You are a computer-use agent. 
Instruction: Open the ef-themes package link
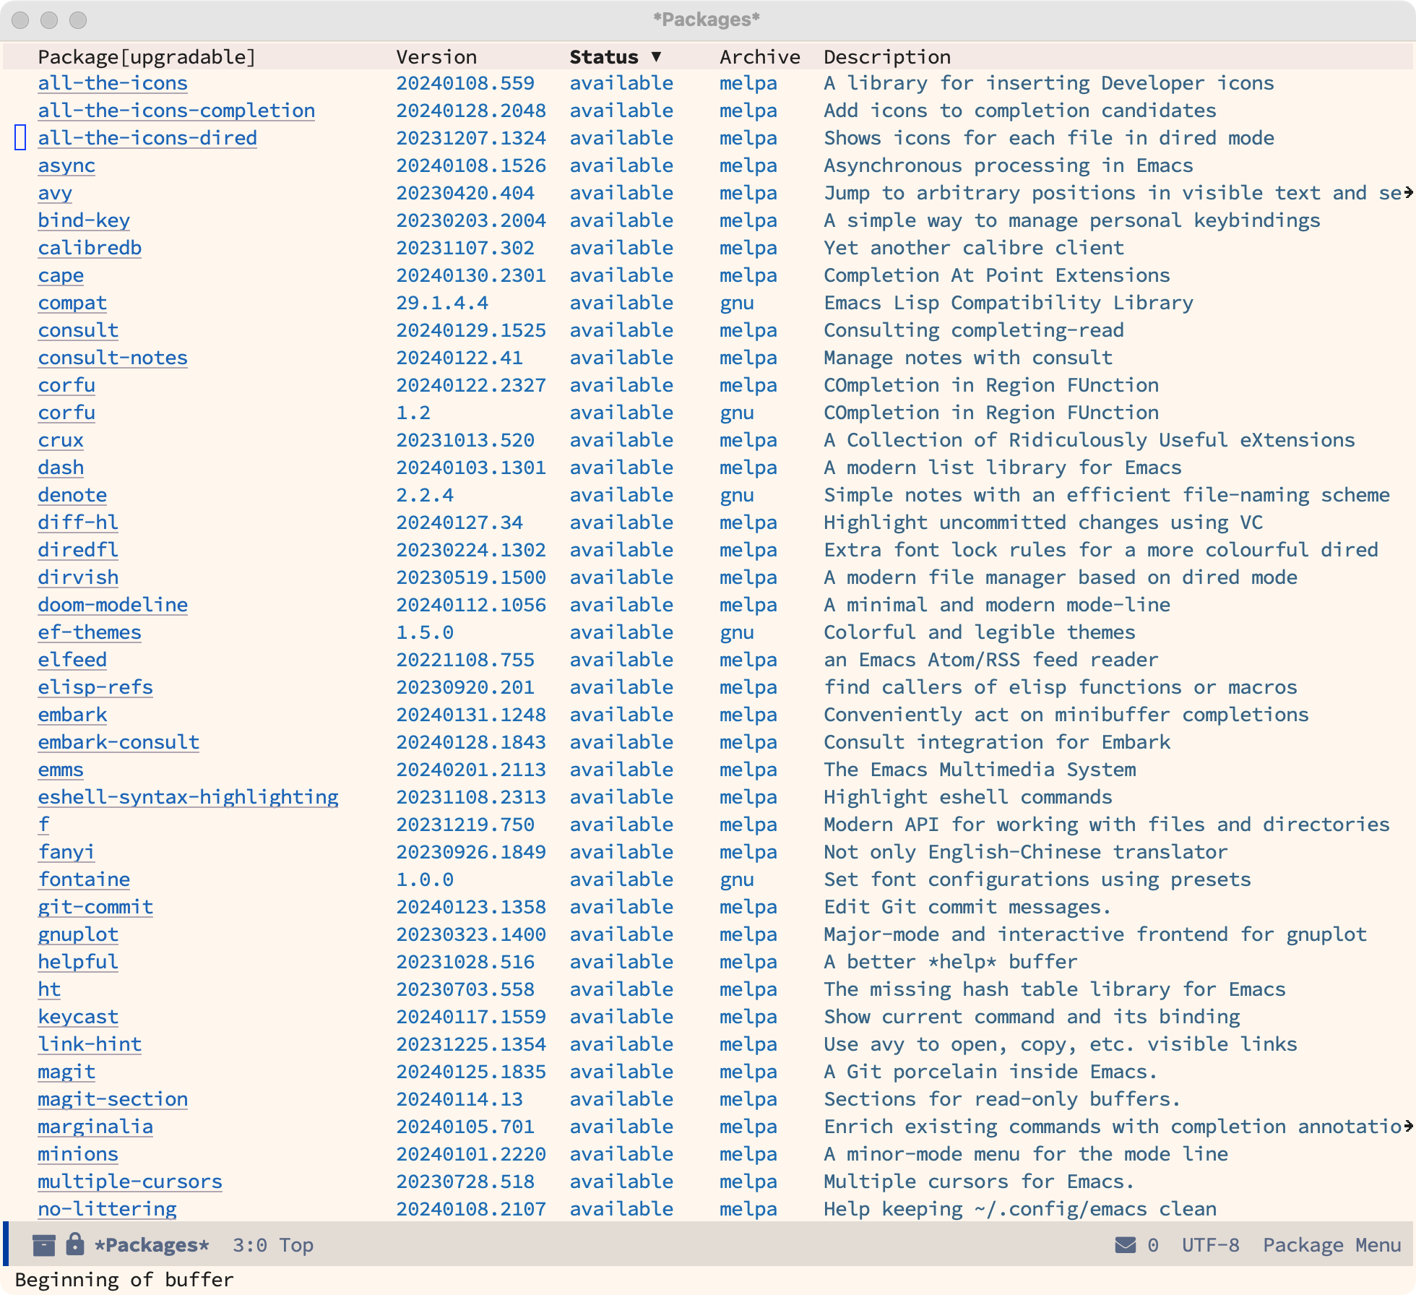(90, 632)
